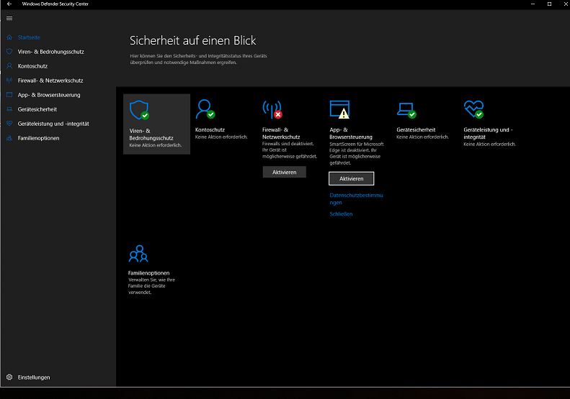Image resolution: width=570 pixels, height=399 pixels.
Task: Minimize the Windows Defender Security Center window
Action: point(533,4)
